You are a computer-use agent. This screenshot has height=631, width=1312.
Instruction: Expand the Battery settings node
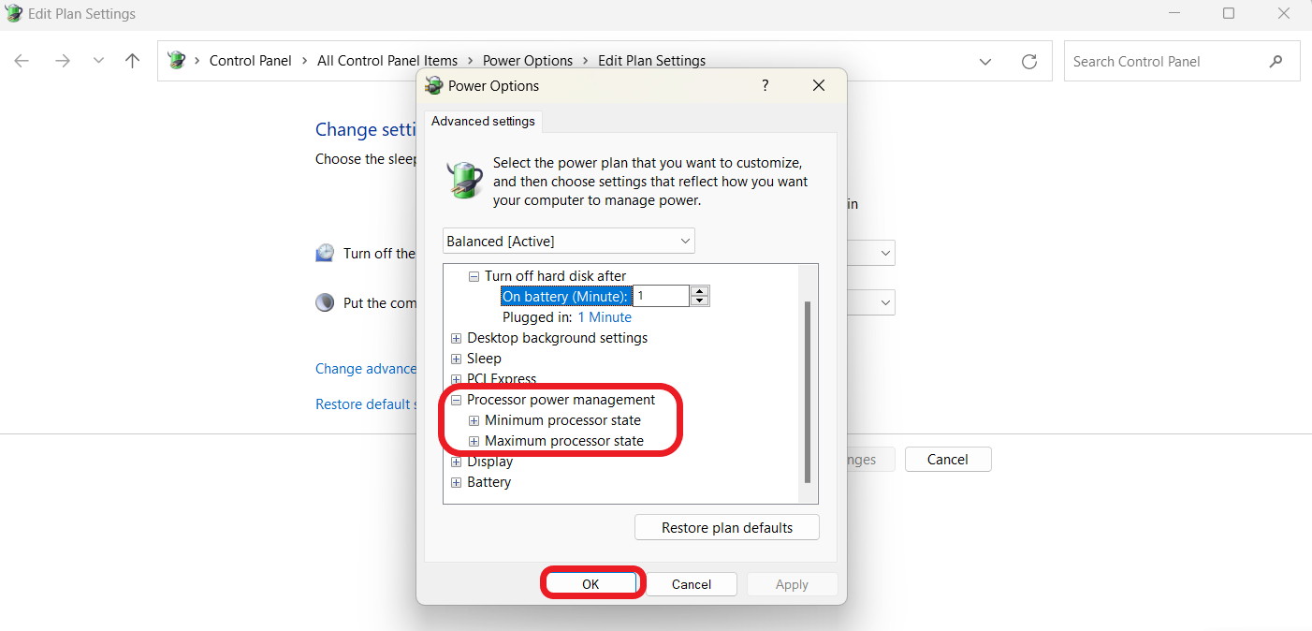(x=456, y=482)
